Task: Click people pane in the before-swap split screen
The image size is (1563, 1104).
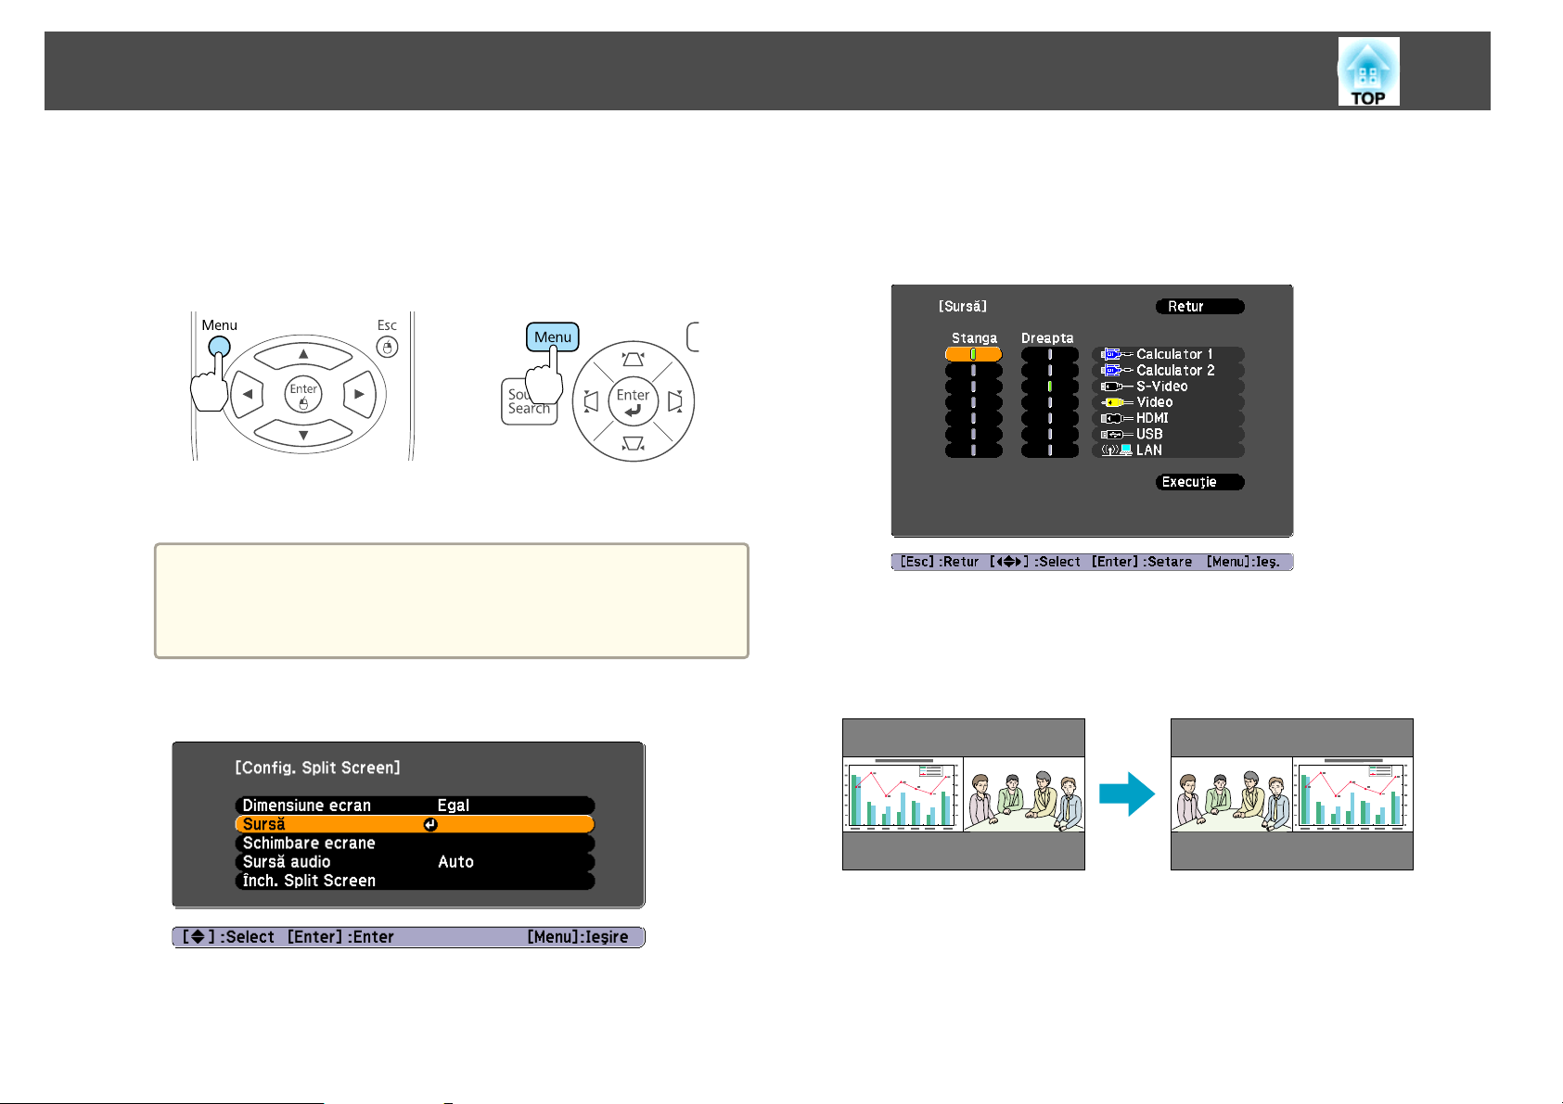Action: click(x=1024, y=794)
